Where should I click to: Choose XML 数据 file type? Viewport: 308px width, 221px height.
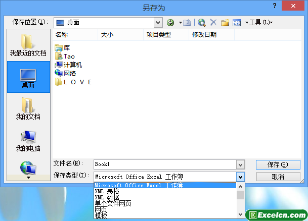coord(165,197)
